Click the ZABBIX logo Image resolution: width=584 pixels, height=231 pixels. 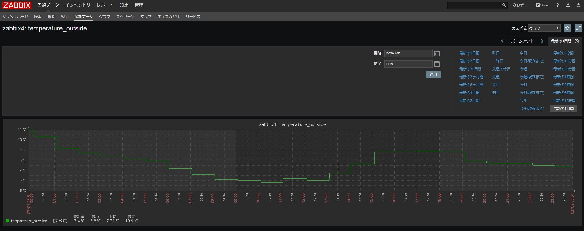17,5
